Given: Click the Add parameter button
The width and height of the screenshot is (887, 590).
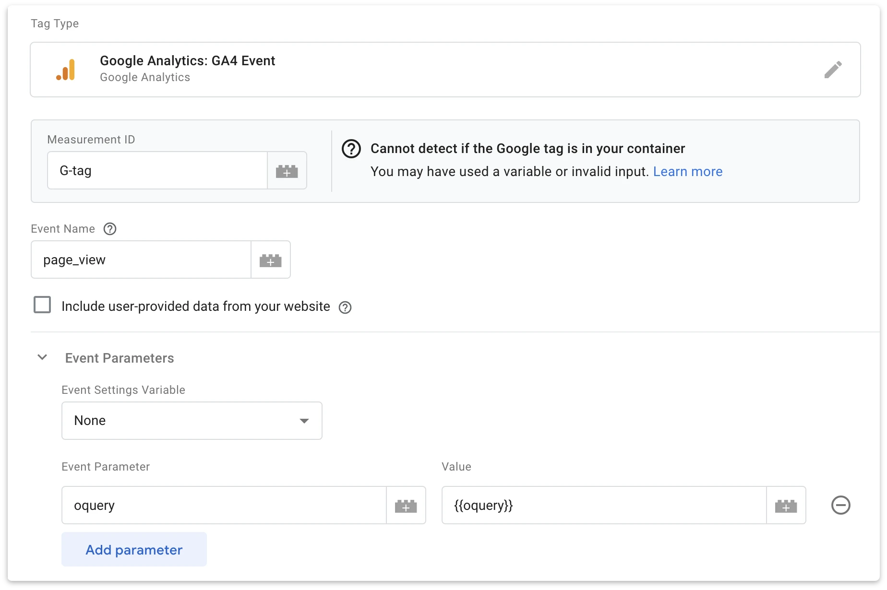Looking at the screenshot, I should 134,549.
